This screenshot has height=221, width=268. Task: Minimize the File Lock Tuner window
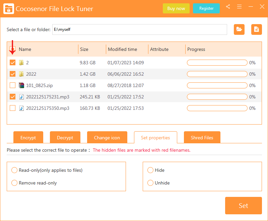[x=251, y=7]
